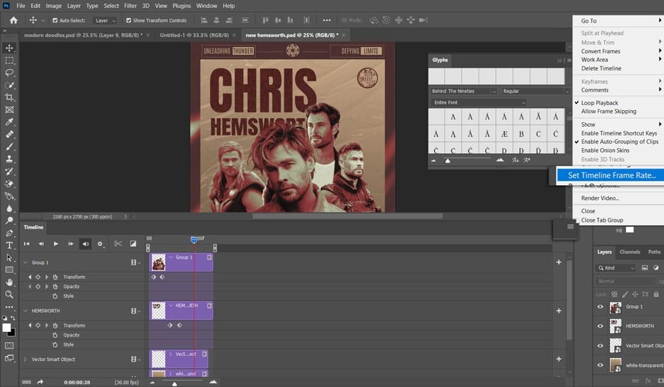
Task: Click the timeline playhead marker
Action: click(194, 240)
